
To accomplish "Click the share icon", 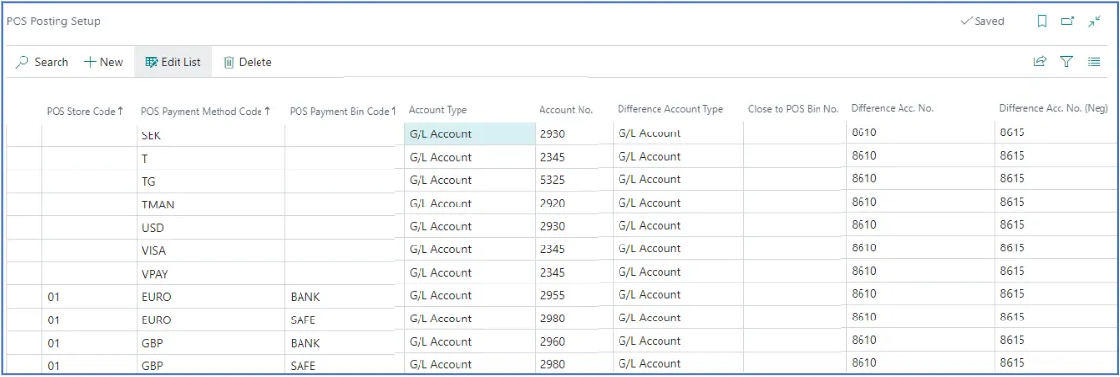I will point(1040,62).
